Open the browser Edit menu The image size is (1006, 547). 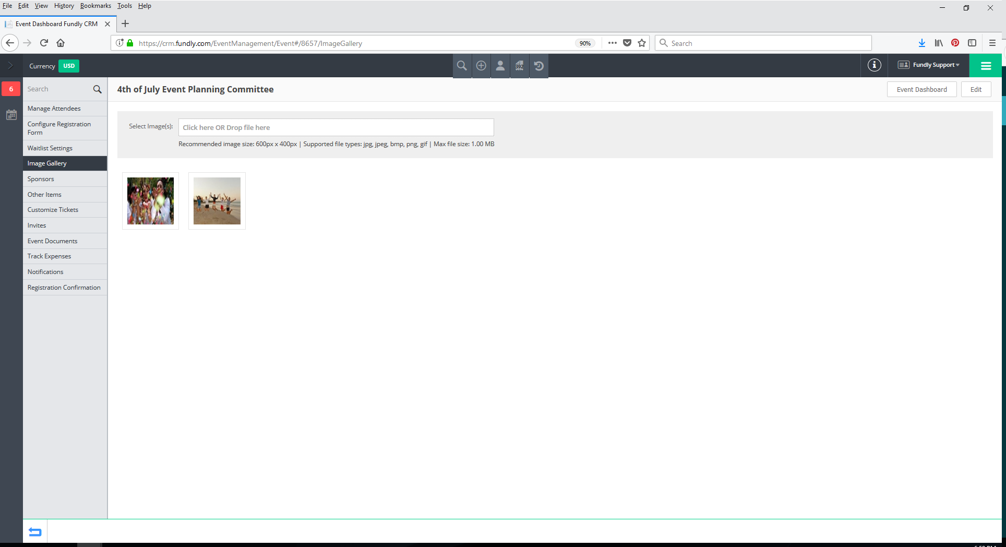point(23,6)
